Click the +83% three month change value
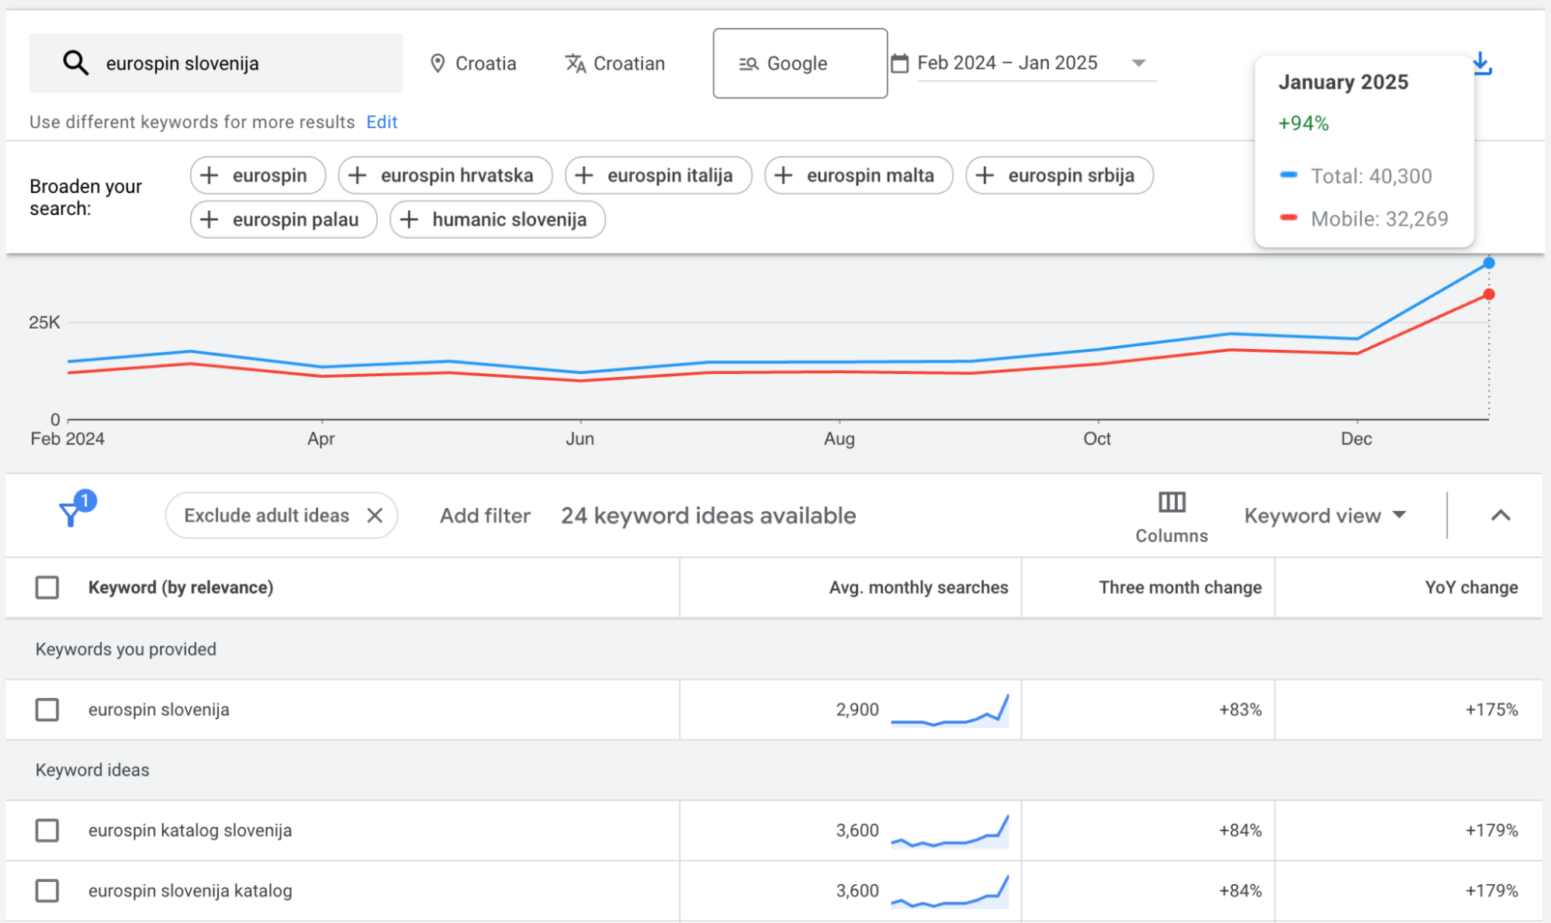 point(1240,710)
